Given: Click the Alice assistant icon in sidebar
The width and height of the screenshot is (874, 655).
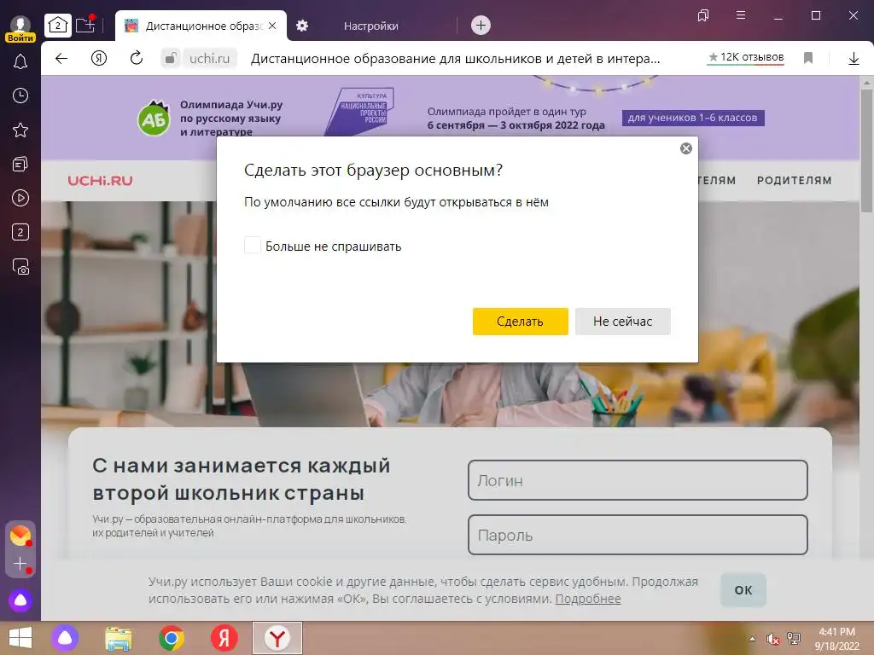Looking at the screenshot, I should tap(20, 600).
